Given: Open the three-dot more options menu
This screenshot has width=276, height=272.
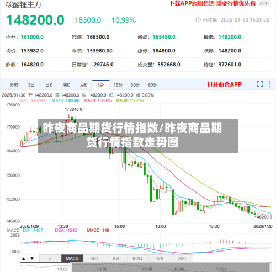Looking at the screenshot, I should [270, 84].
